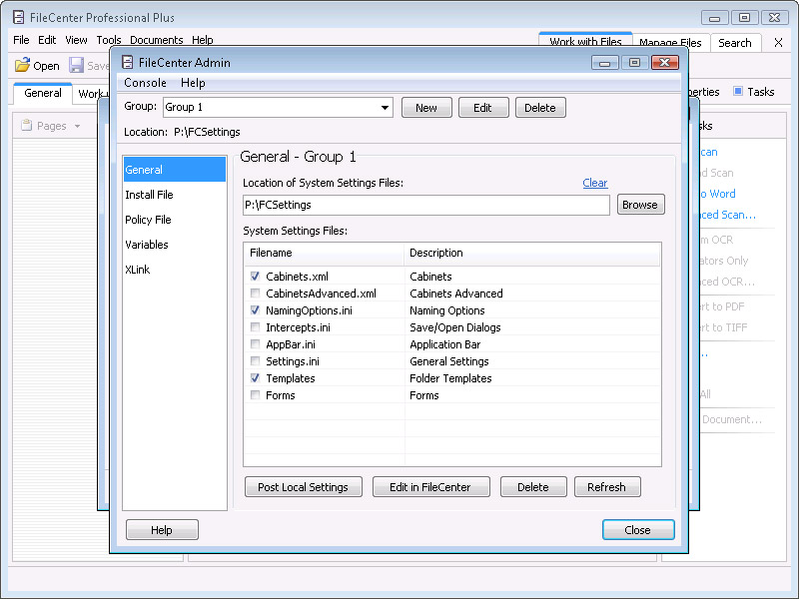Viewport: 799px width, 599px height.
Task: Enable the CabinetsAdvanced.xml checkbox
Action: point(256,294)
